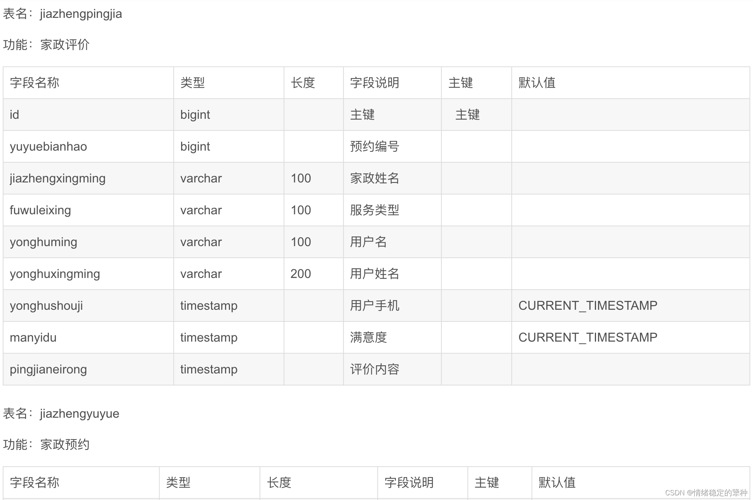
Task: Click the jiazhengxingming field name
Action: click(x=58, y=179)
